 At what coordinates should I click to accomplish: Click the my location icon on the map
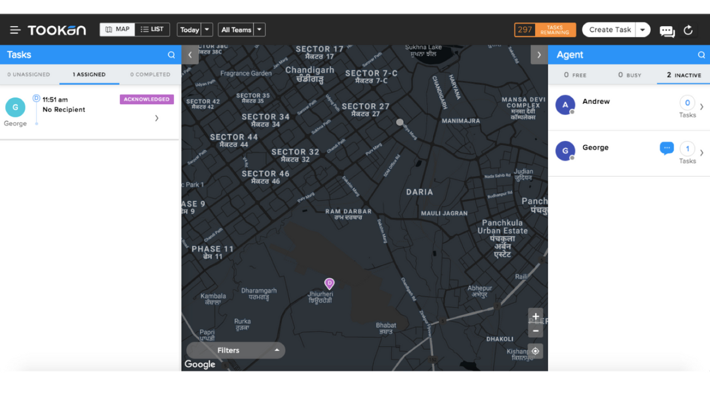(535, 351)
